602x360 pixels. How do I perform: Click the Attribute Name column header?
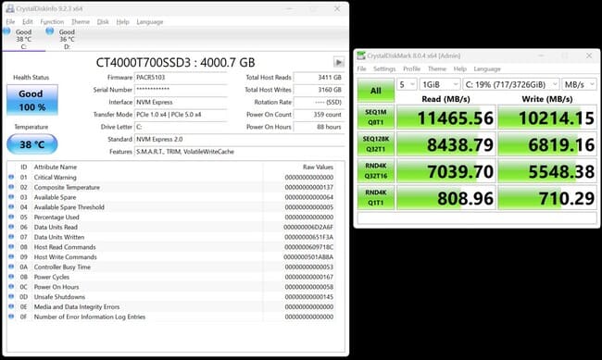(x=56, y=167)
